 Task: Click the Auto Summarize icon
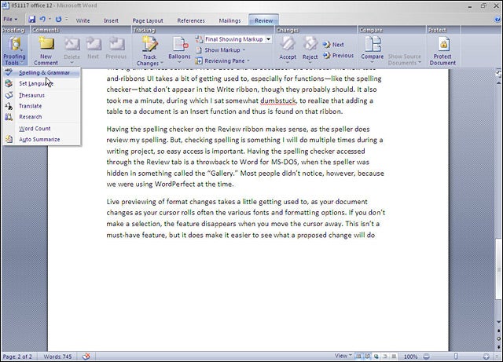click(x=9, y=139)
